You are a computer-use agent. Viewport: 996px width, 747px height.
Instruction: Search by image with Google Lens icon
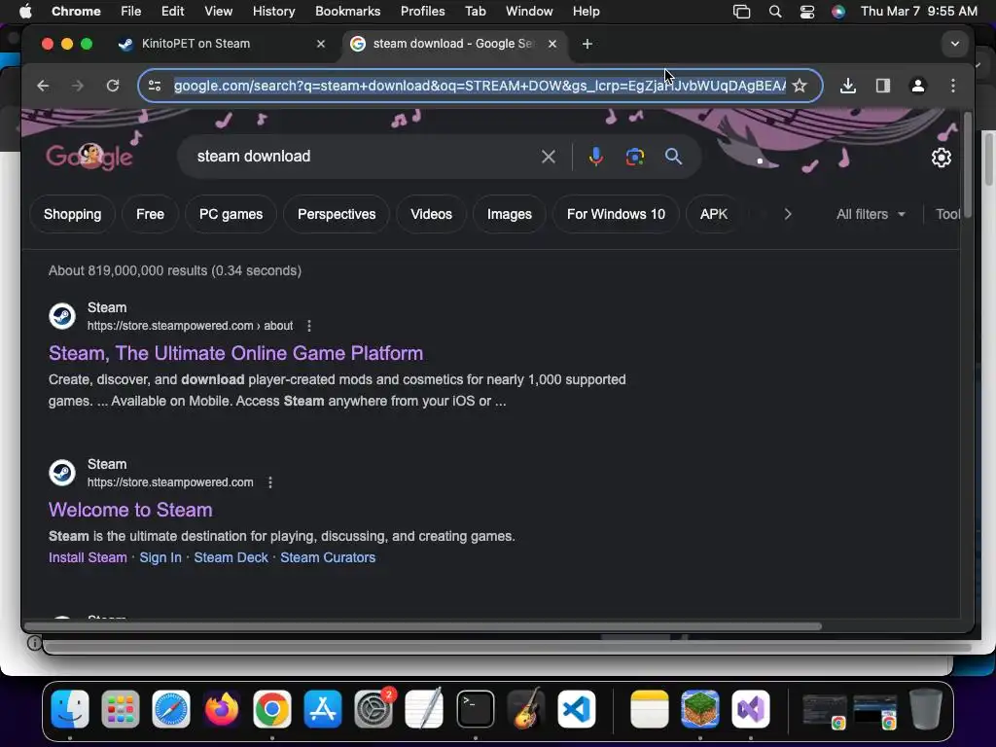[x=634, y=157]
